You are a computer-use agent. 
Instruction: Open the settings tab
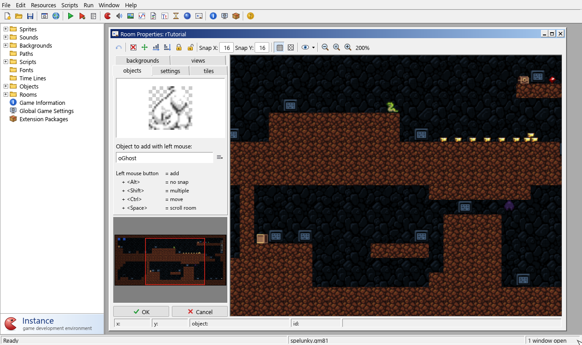point(170,71)
